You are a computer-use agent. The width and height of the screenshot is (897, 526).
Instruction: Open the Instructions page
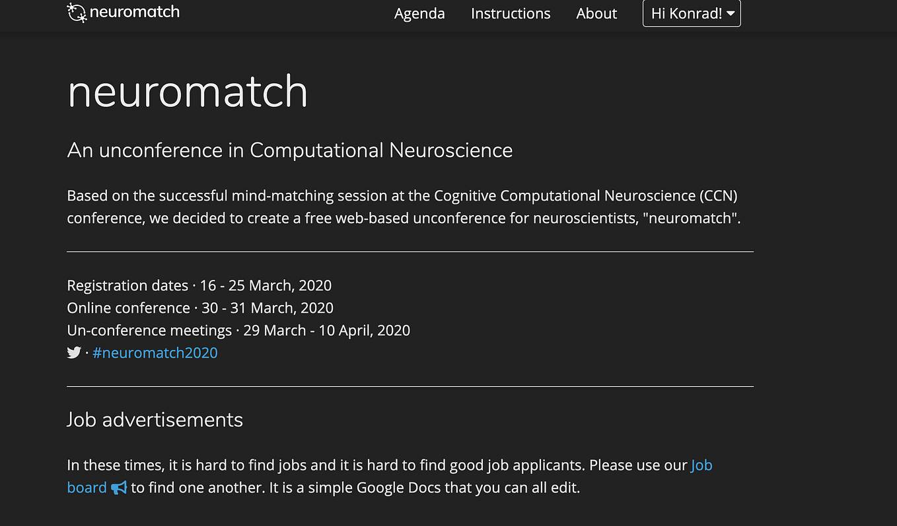point(510,13)
